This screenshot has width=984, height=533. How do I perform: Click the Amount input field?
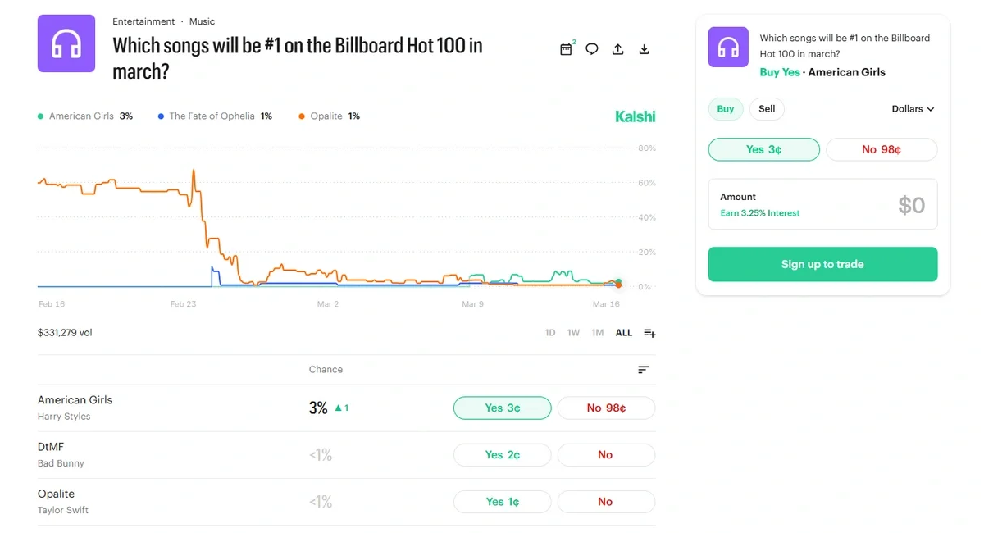point(822,205)
